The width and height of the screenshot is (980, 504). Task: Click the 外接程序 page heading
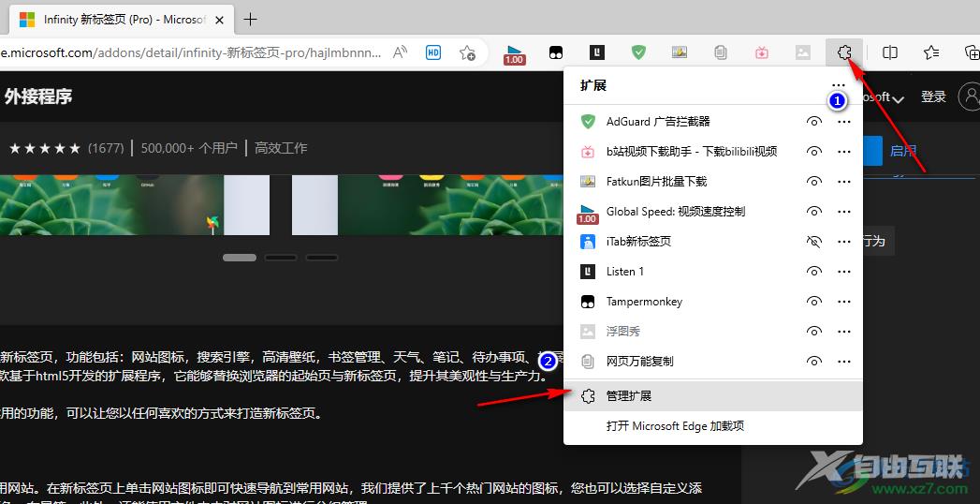(38, 96)
